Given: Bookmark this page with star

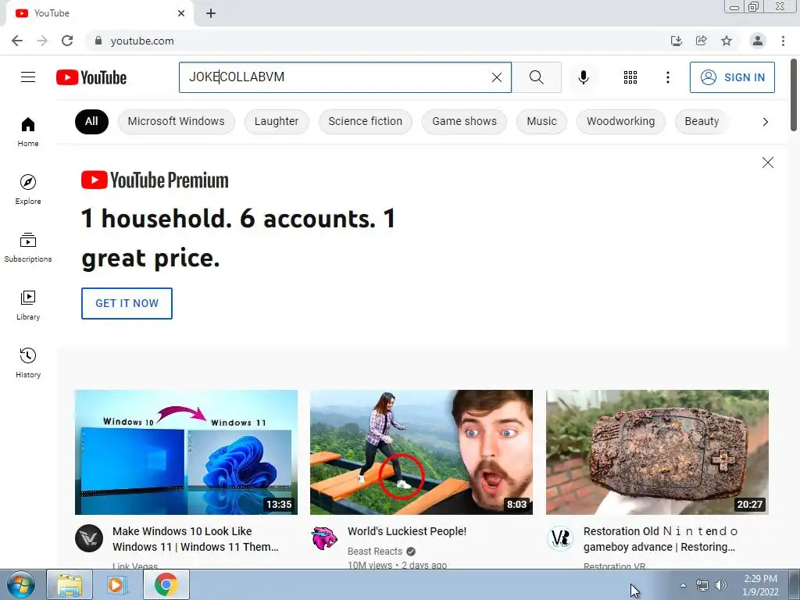Looking at the screenshot, I should pos(727,41).
